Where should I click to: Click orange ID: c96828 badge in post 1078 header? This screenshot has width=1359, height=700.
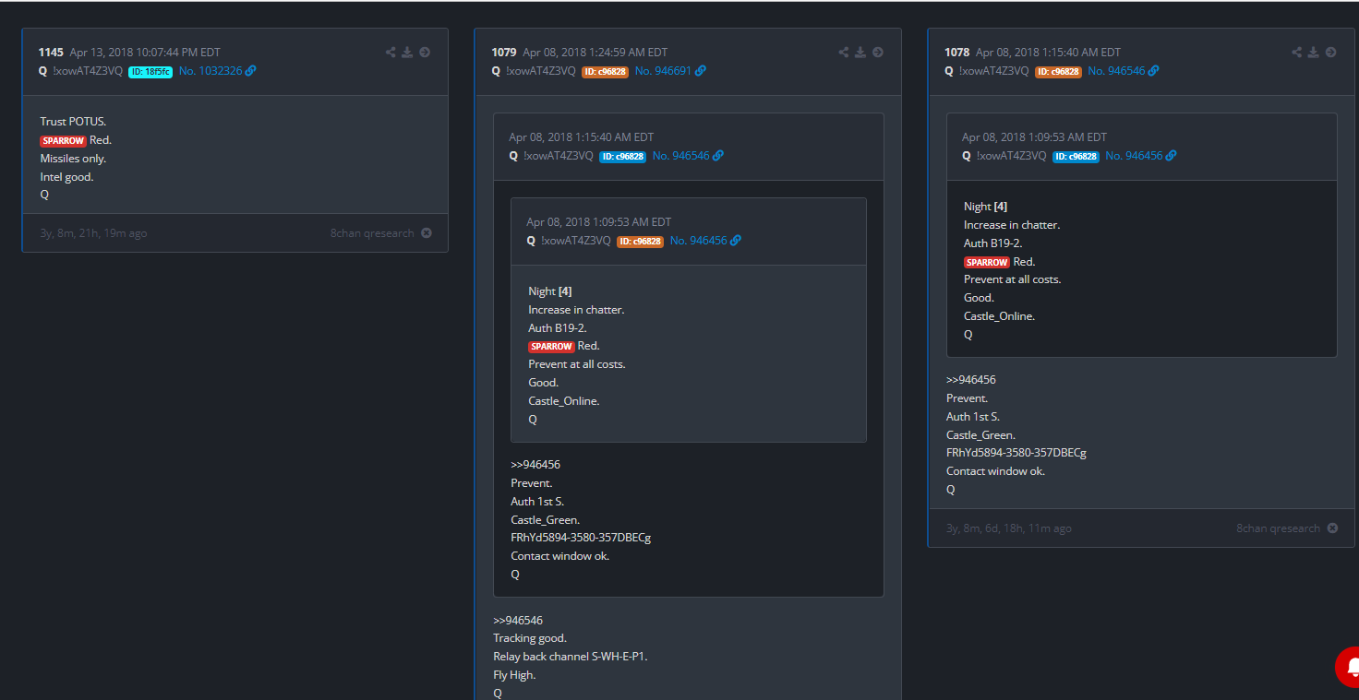[x=1058, y=72]
